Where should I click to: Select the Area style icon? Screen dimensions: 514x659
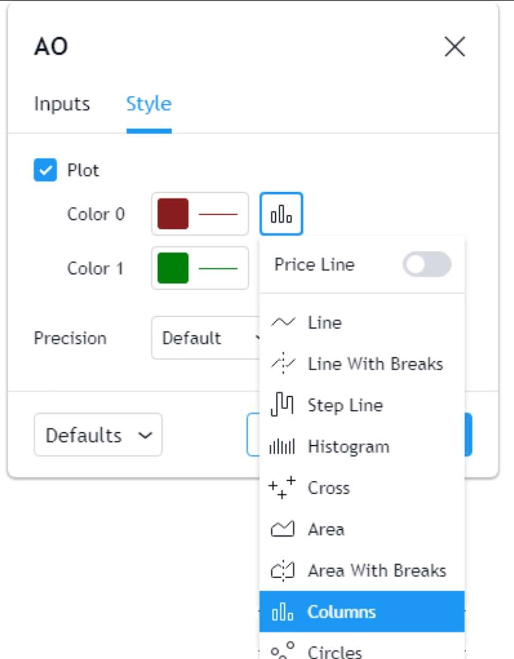click(282, 529)
